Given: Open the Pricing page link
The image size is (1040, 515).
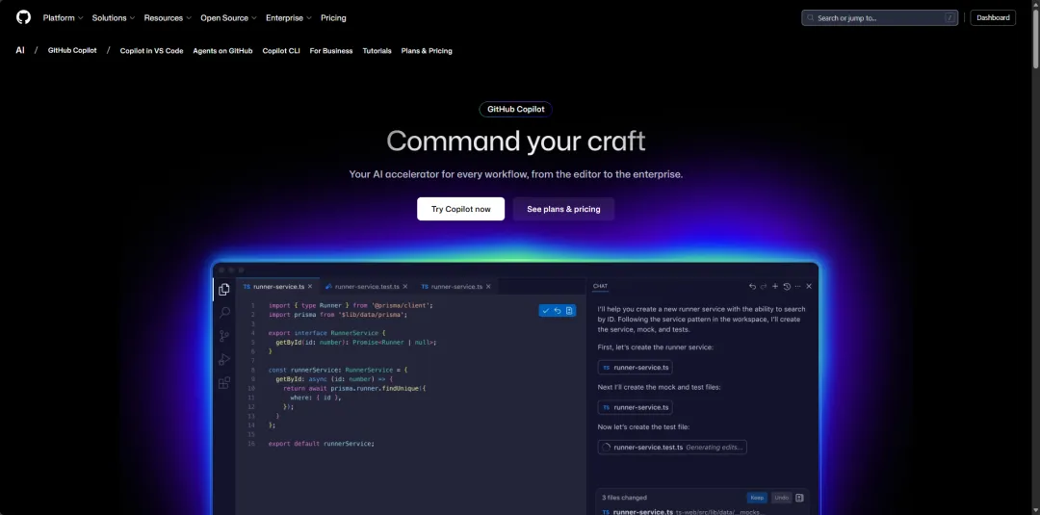Looking at the screenshot, I should click(333, 18).
